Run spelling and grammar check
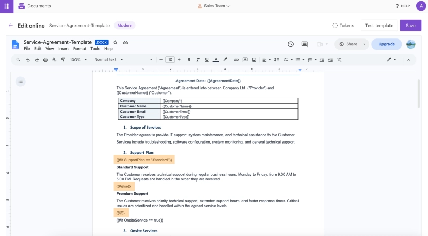 pos(55,60)
